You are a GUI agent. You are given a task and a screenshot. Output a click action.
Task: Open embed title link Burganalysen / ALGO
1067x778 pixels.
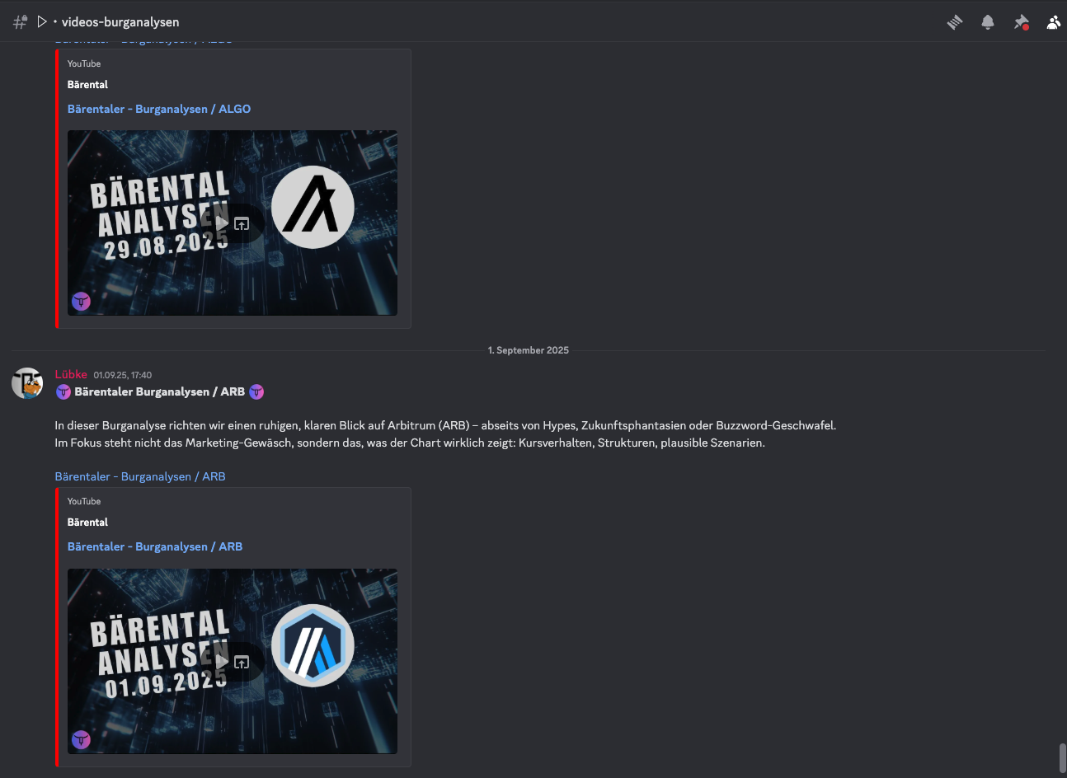159,109
